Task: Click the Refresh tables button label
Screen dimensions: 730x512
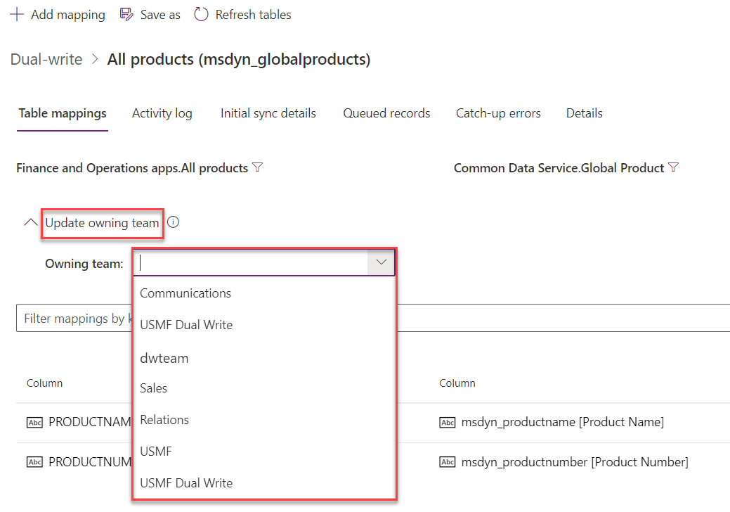Action: point(253,15)
